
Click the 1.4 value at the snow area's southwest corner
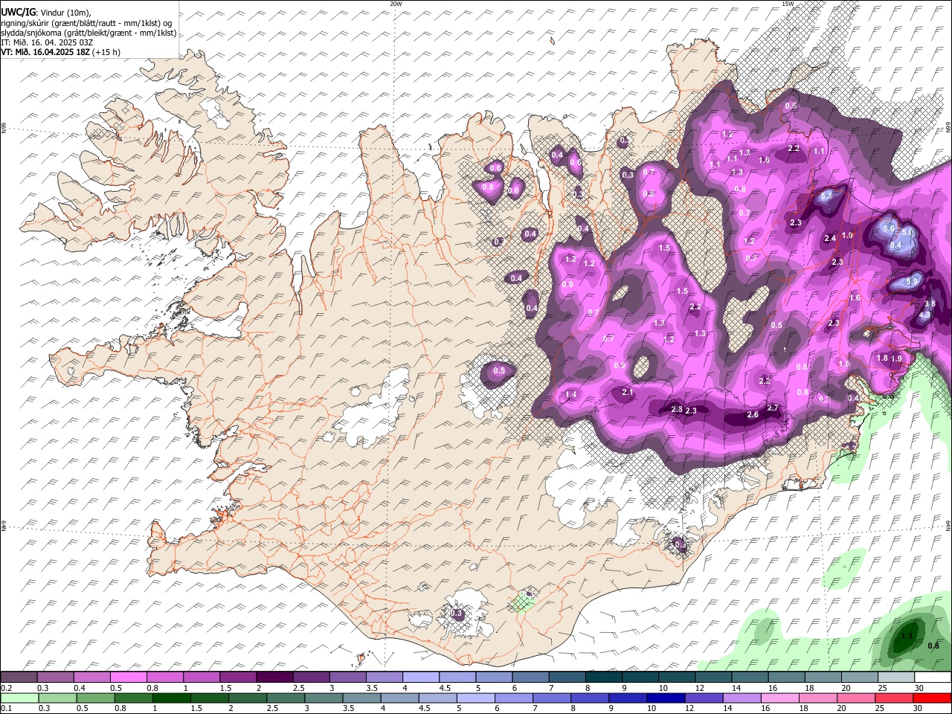[x=571, y=394]
